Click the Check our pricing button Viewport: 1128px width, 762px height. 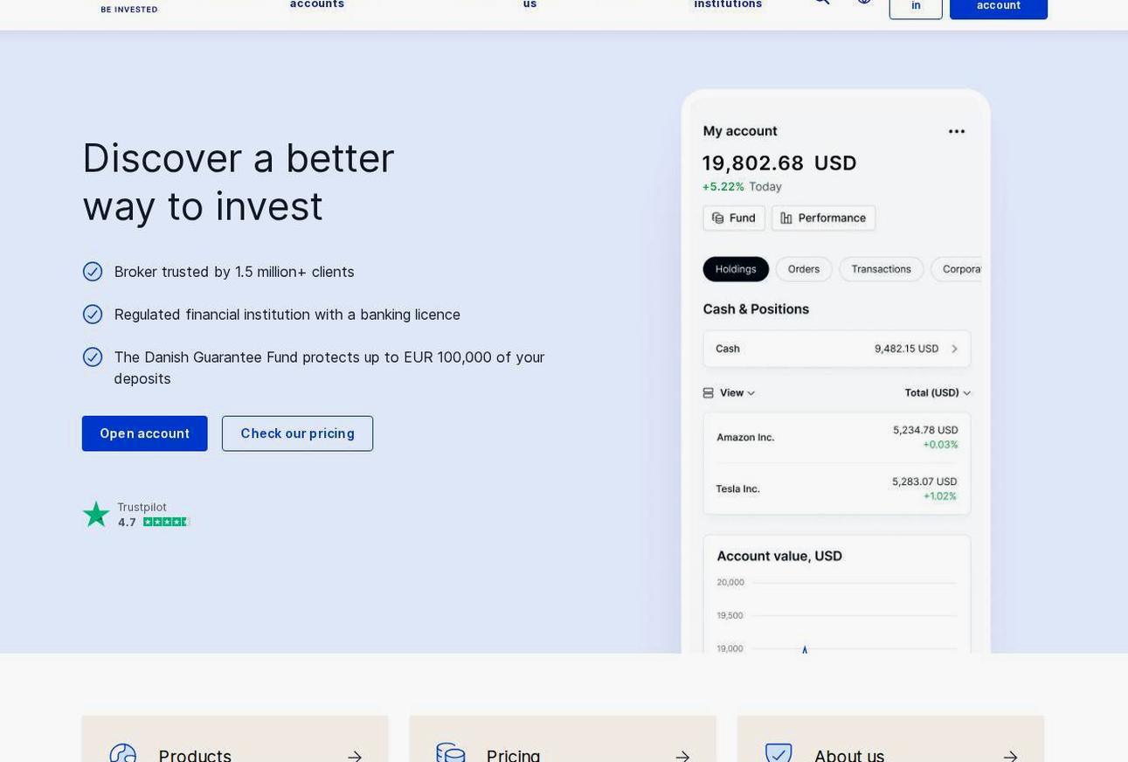pyautogui.click(x=297, y=433)
